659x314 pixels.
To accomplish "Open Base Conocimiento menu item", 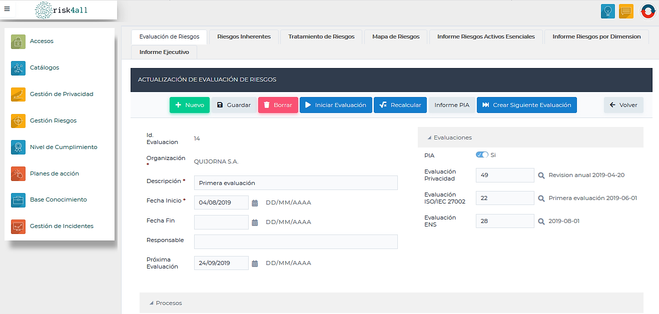I will click(x=60, y=200).
